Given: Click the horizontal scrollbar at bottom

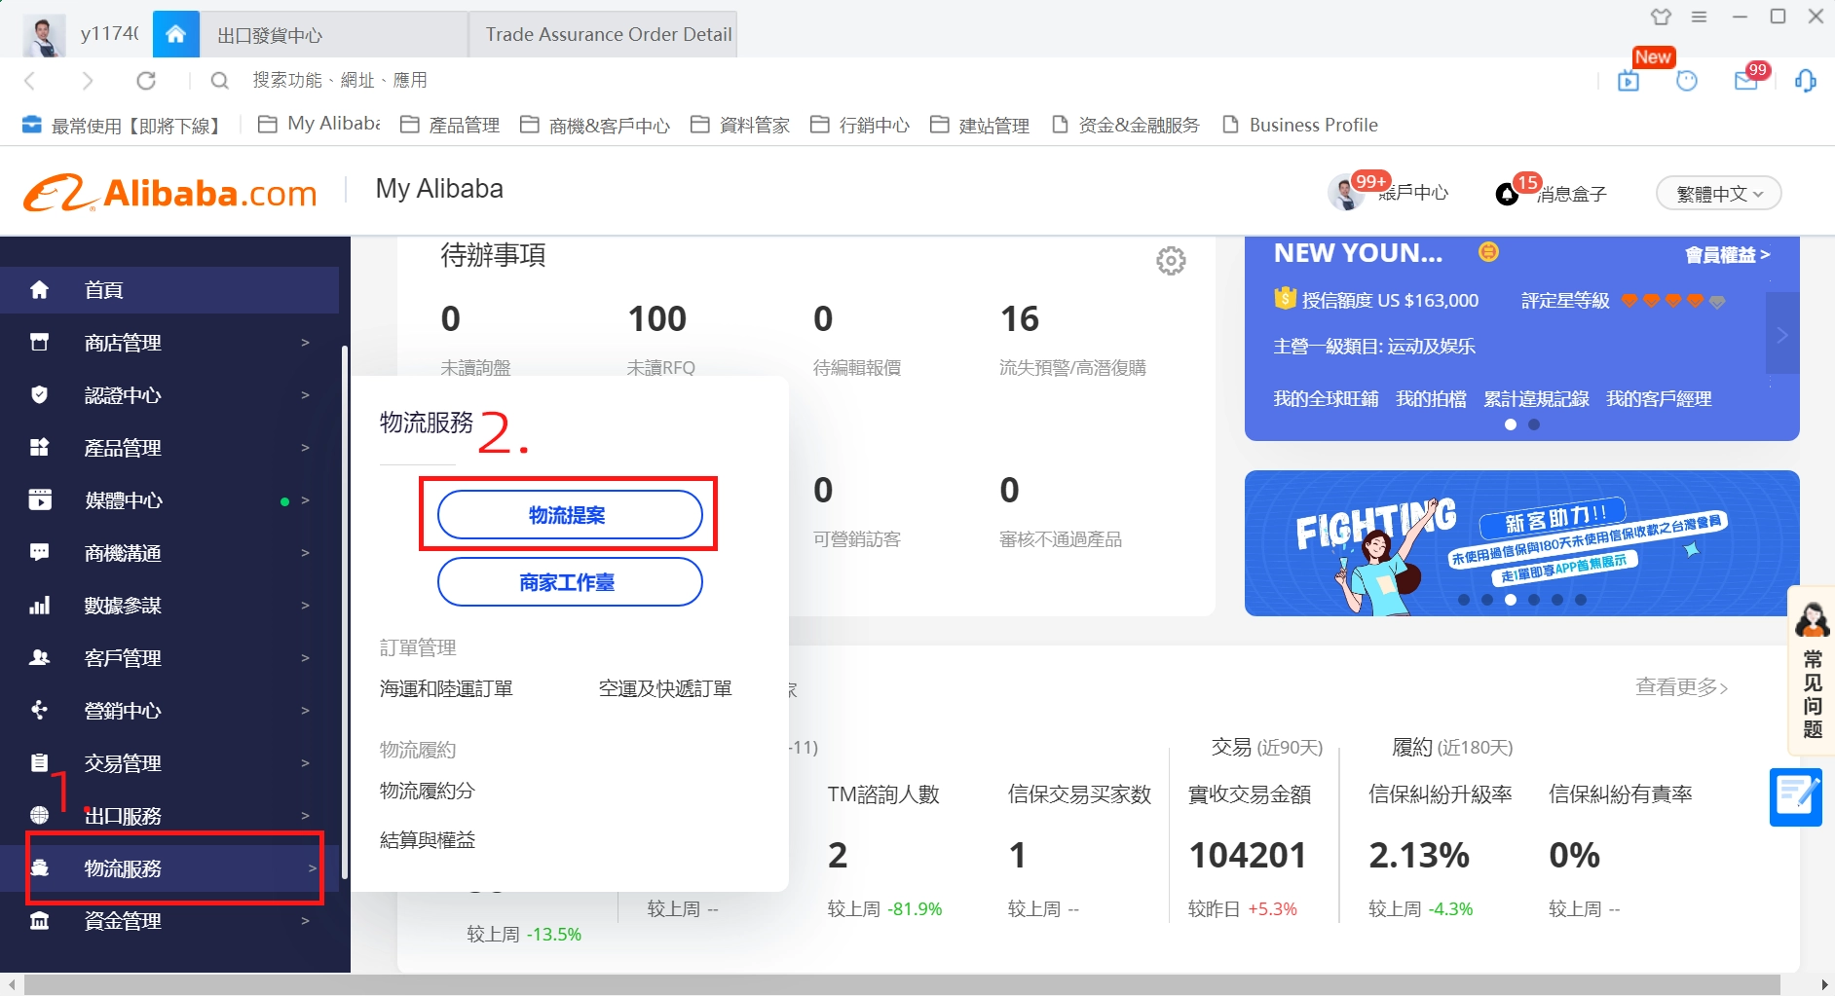Looking at the screenshot, I should coord(901,984).
